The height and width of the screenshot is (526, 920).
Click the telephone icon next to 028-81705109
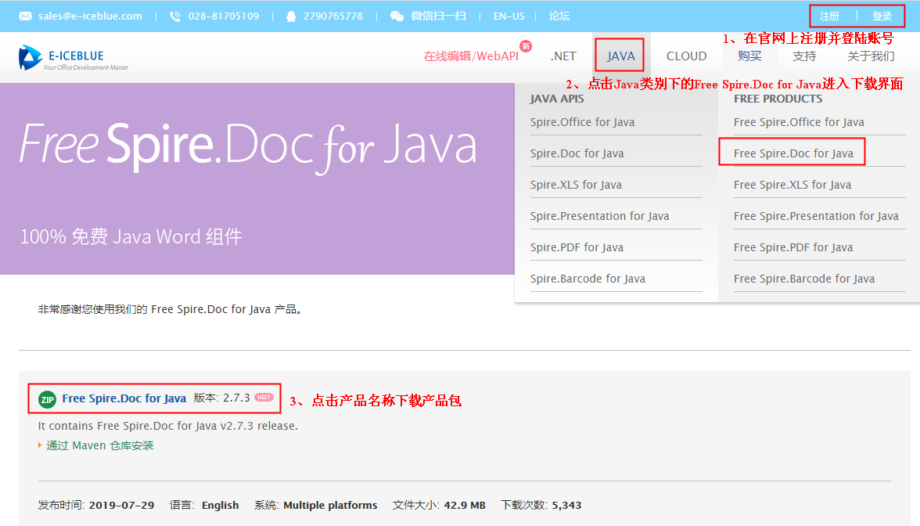(x=174, y=16)
